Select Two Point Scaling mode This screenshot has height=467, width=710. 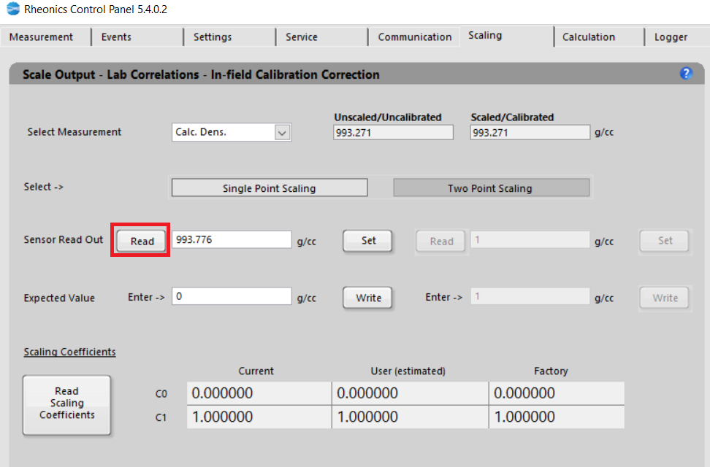pyautogui.click(x=490, y=188)
